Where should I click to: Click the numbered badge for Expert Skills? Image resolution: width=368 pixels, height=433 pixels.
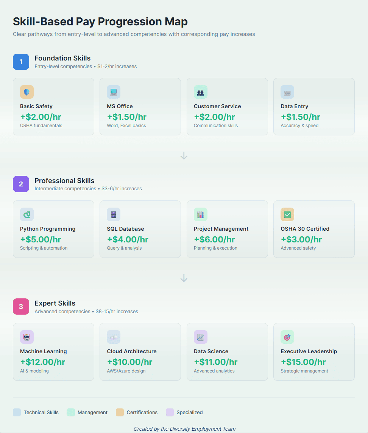point(21,306)
